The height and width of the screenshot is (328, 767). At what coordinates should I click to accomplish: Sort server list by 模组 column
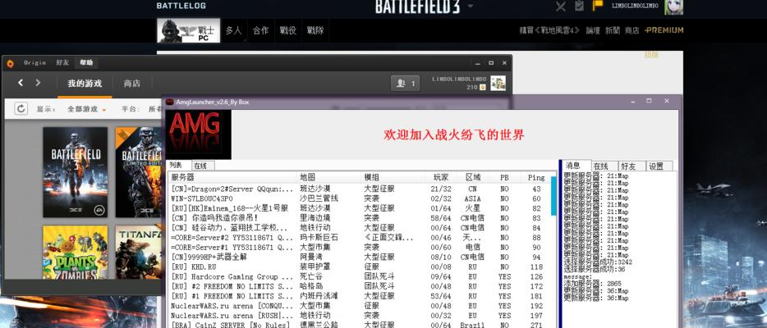(393, 177)
